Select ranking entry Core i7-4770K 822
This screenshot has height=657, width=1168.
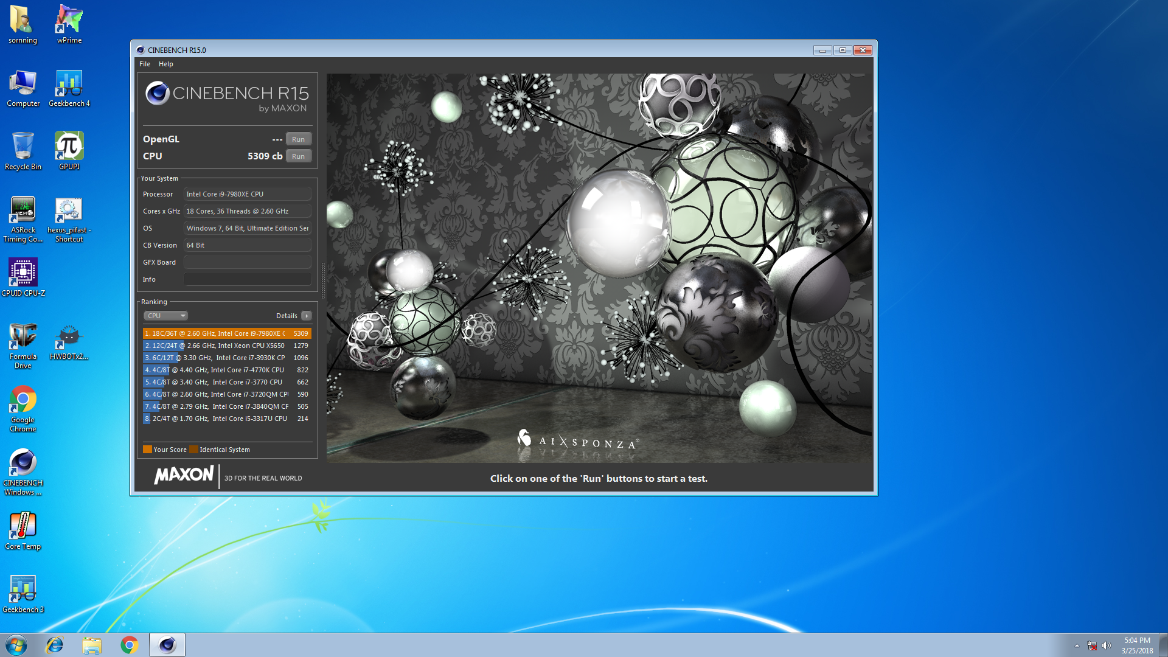click(x=227, y=370)
